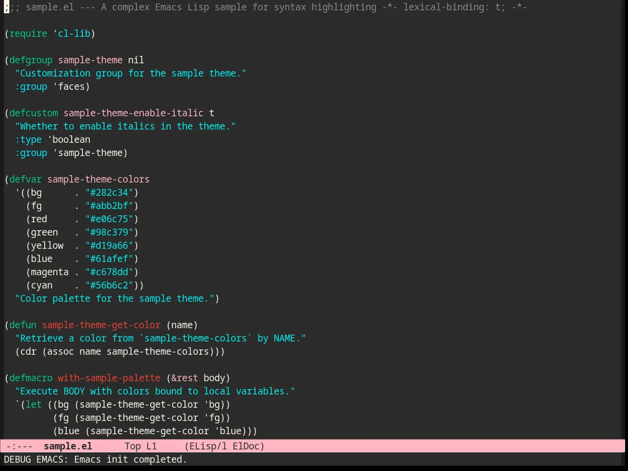Click the color string "#c678dd"
The image size is (628, 471).
coord(109,272)
